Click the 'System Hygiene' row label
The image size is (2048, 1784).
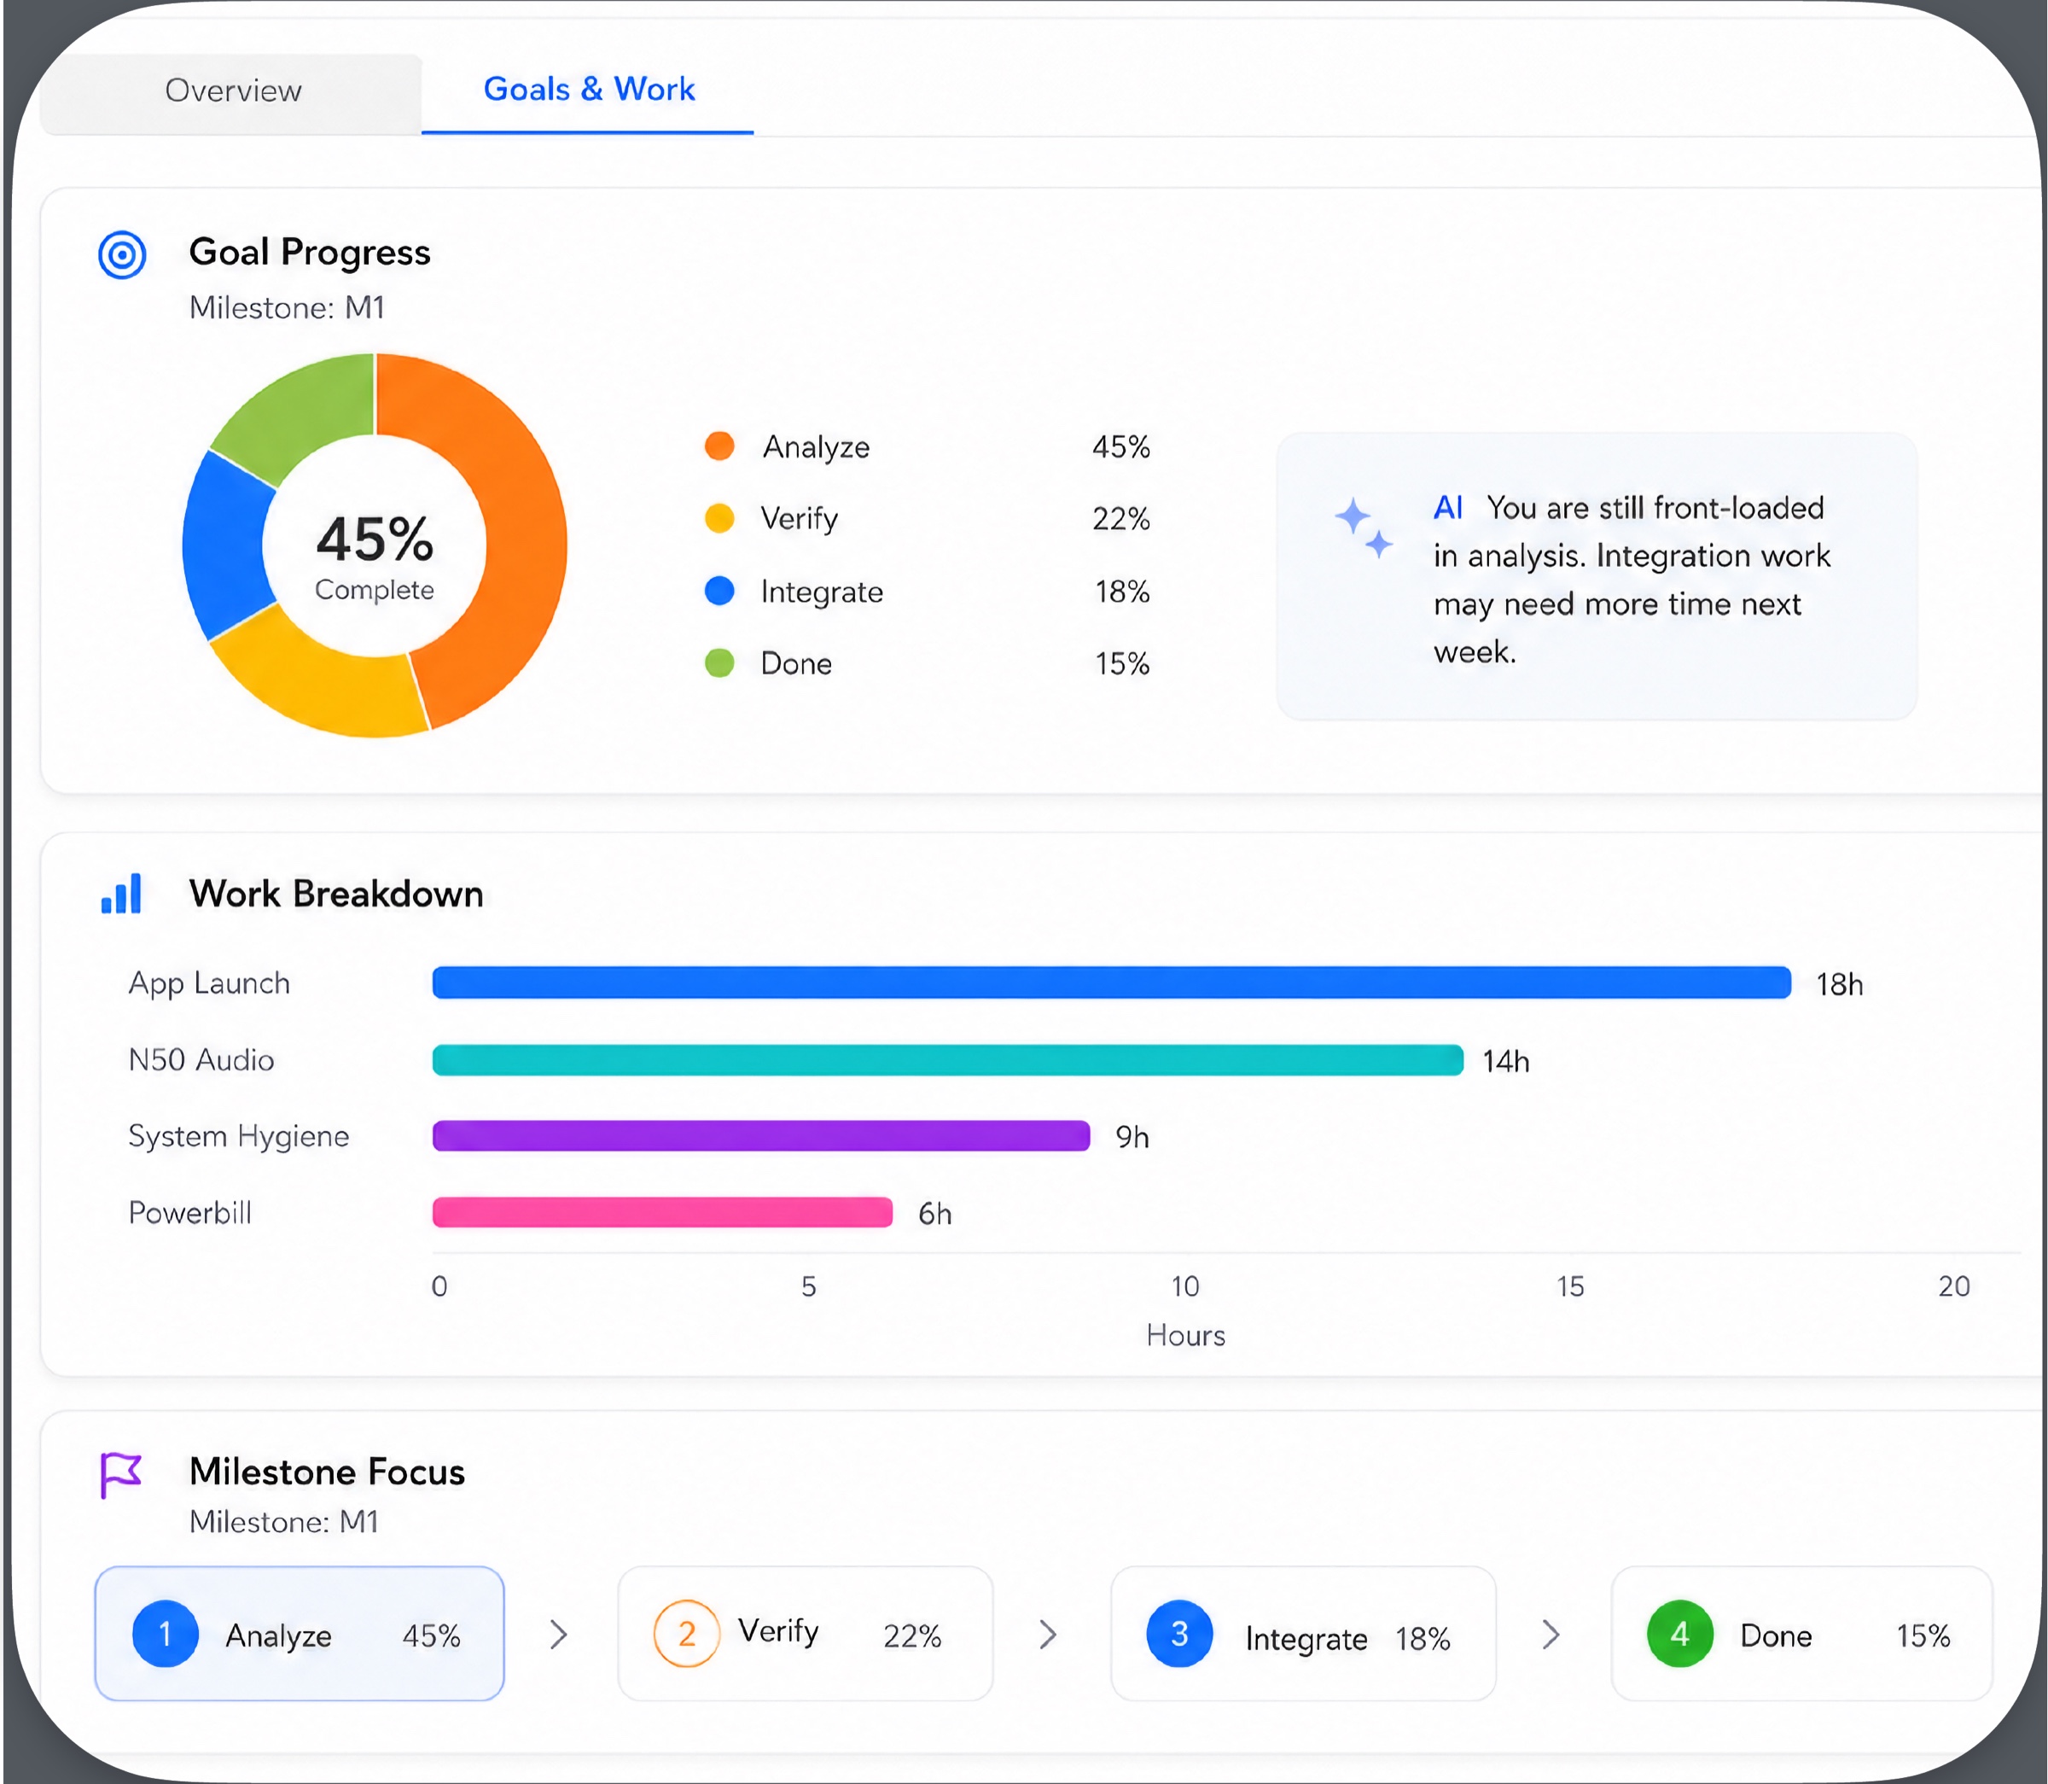239,1137
